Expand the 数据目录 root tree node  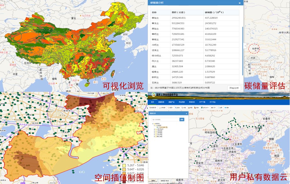[x=152, y=124]
